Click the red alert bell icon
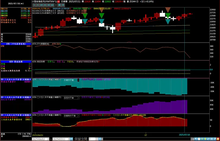220x141 pixels. pyautogui.click(x=218, y=139)
